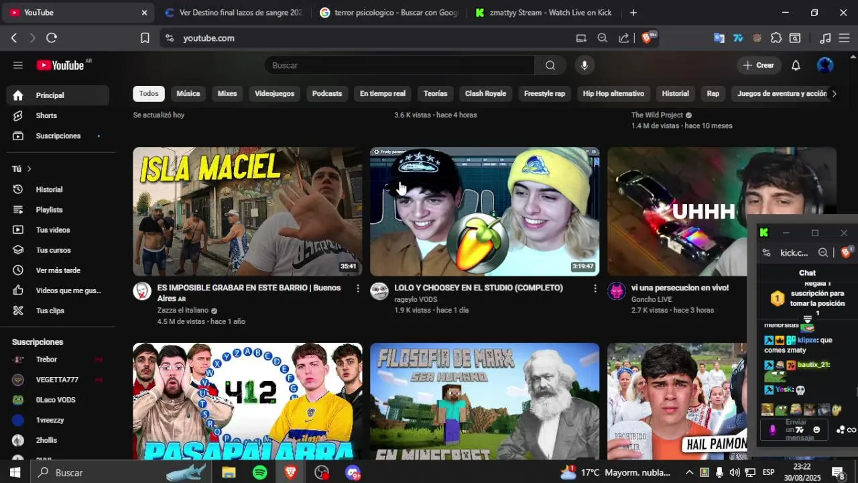Open Tus cursos in the sidebar
This screenshot has height=483, width=858.
pyautogui.click(x=58, y=250)
